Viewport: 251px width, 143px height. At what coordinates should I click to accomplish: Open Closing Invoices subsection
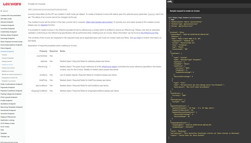pos(7,61)
